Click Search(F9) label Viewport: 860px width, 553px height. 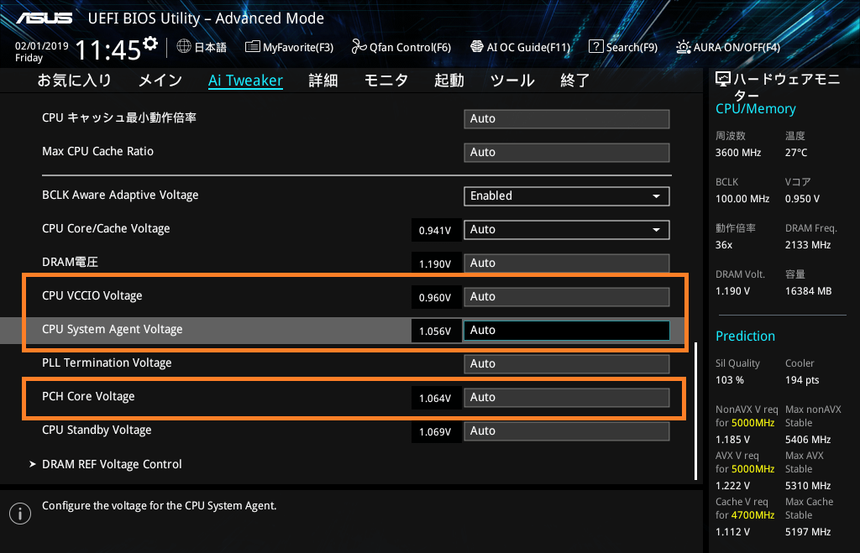tap(632, 47)
